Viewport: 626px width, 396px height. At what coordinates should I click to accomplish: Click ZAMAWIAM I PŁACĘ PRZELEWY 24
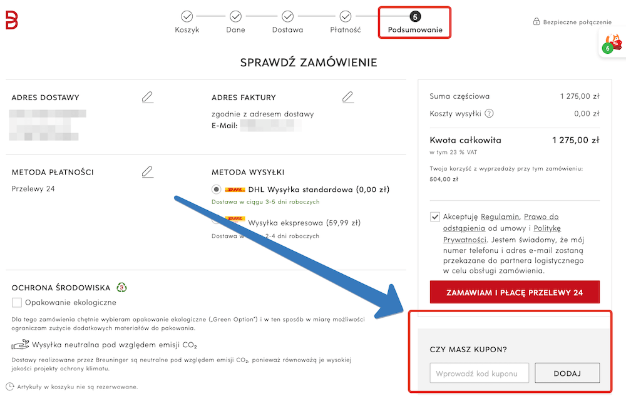click(515, 292)
